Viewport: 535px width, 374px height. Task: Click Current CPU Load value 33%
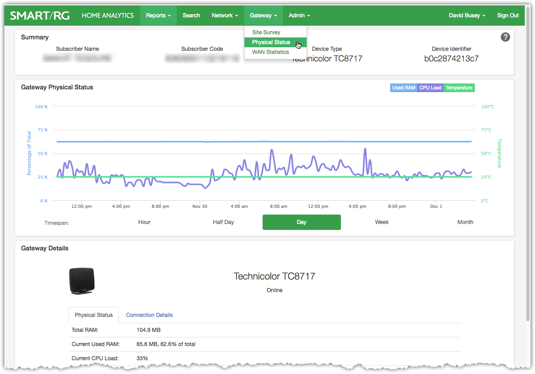pyautogui.click(x=142, y=358)
